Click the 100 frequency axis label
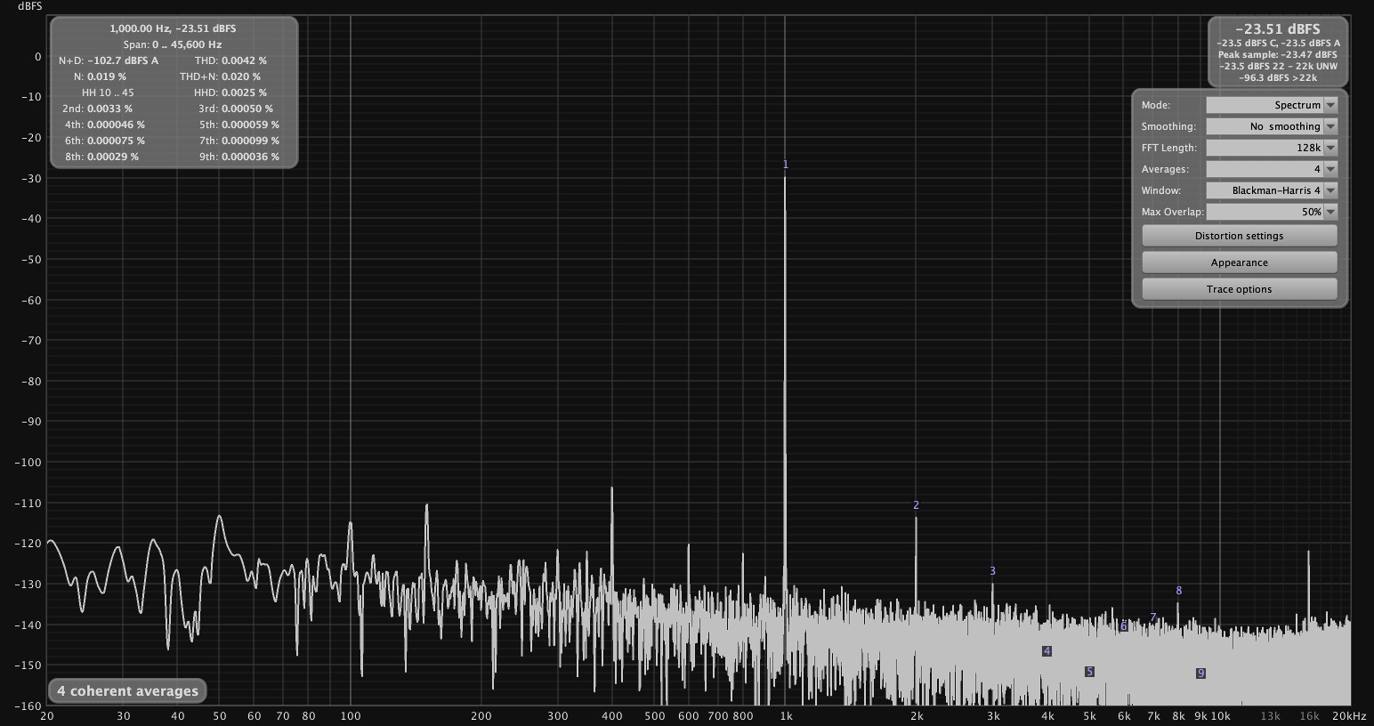 coord(351,716)
